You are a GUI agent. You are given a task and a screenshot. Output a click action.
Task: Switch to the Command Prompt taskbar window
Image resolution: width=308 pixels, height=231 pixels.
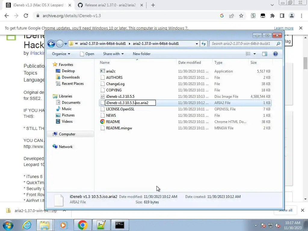click(120, 225)
